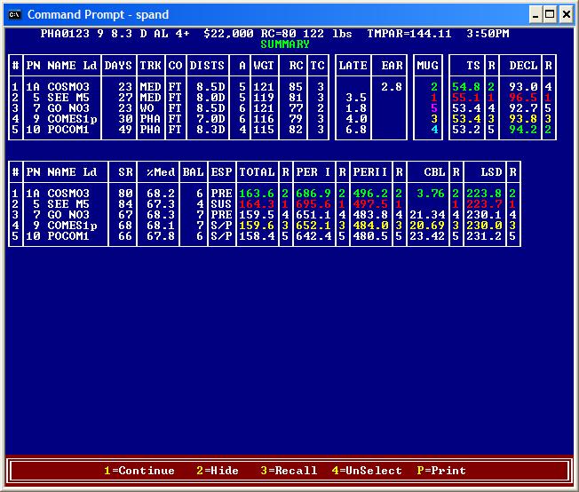The width and height of the screenshot is (579, 492).
Task: Minimize the Command Prompt window
Action: (x=535, y=15)
